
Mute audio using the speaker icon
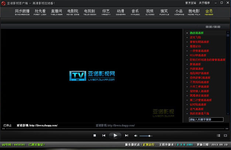coord(136,136)
